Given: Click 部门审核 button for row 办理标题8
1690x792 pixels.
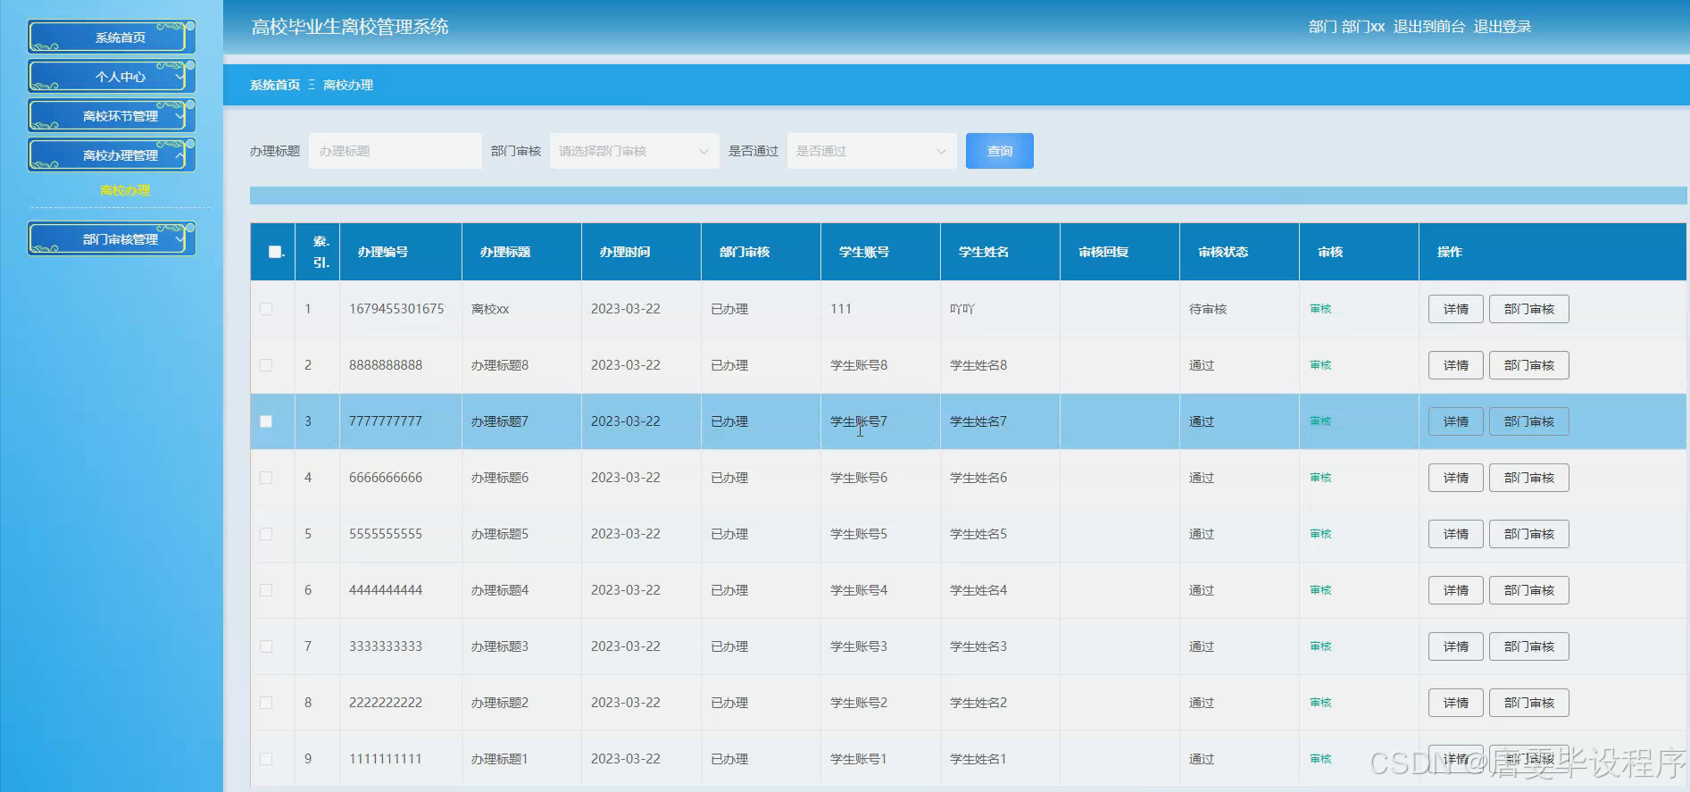Looking at the screenshot, I should point(1529,365).
